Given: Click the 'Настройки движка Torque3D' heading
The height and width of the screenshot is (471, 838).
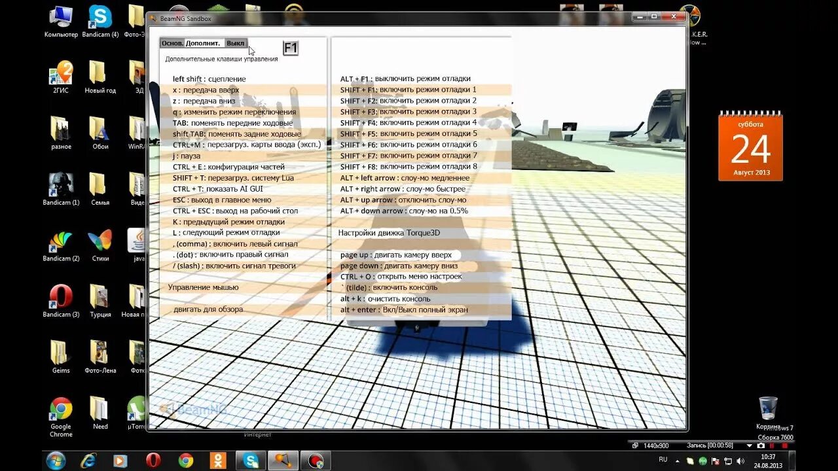Looking at the screenshot, I should pyautogui.click(x=389, y=232).
